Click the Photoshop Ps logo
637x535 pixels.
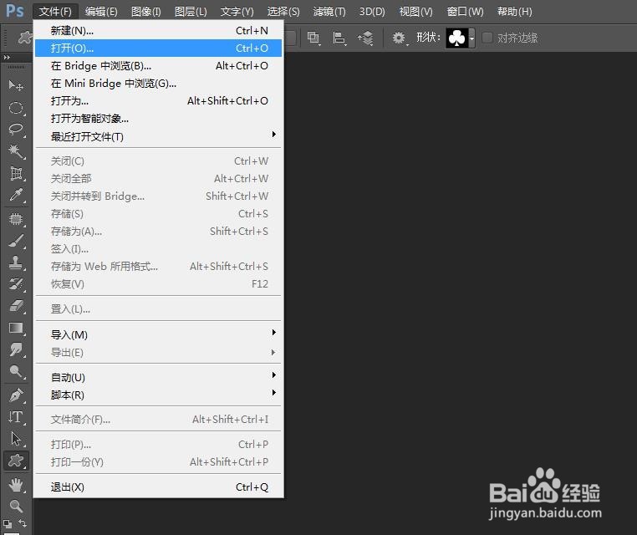click(x=14, y=11)
